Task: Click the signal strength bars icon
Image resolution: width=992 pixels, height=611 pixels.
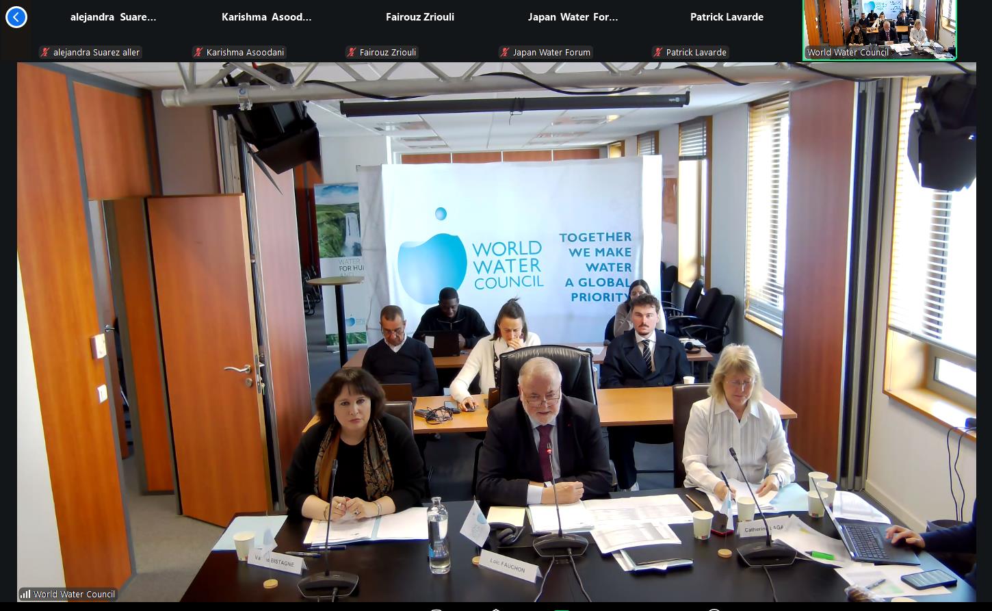Action: [25, 594]
